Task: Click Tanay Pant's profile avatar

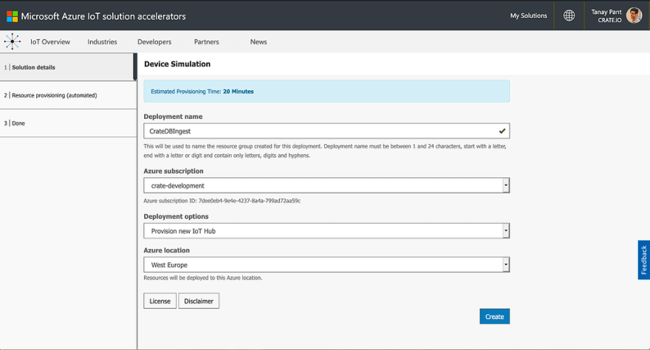Action: pos(634,16)
